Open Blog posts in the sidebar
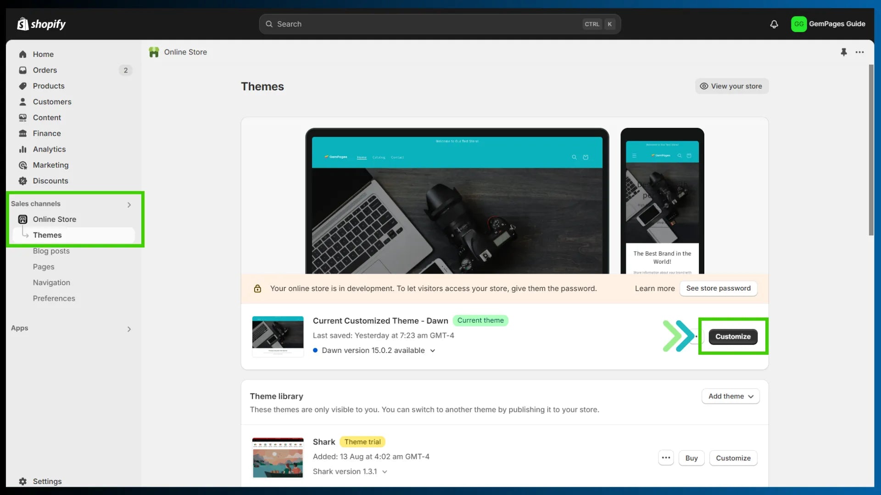Screen dimensions: 881x495 point(51,251)
